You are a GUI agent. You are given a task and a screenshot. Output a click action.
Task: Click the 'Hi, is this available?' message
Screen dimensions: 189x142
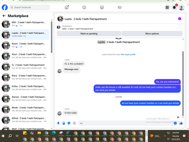coord(74,64)
